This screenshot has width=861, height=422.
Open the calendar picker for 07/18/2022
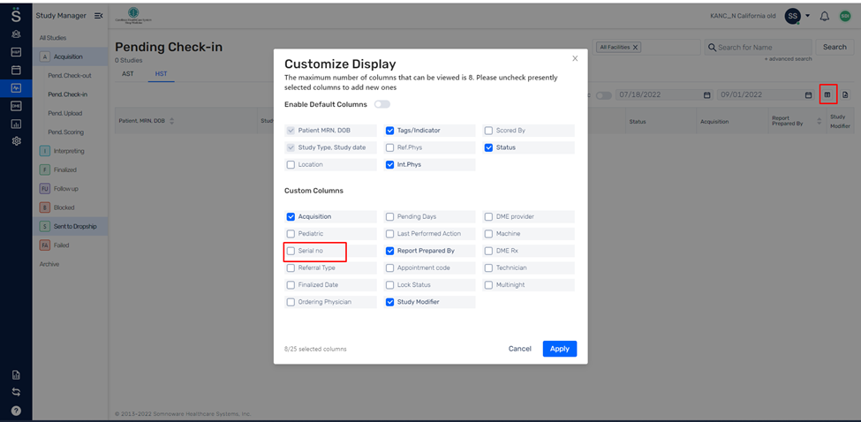click(x=707, y=95)
